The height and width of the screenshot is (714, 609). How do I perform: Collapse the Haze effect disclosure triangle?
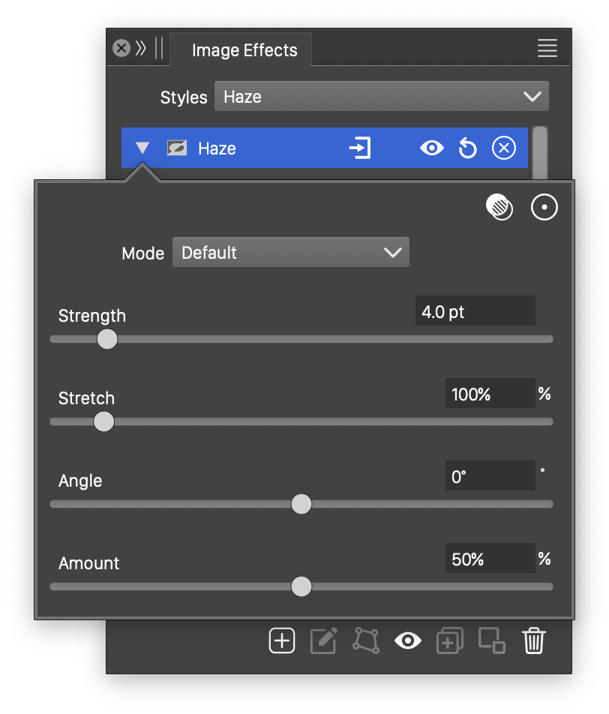[142, 148]
